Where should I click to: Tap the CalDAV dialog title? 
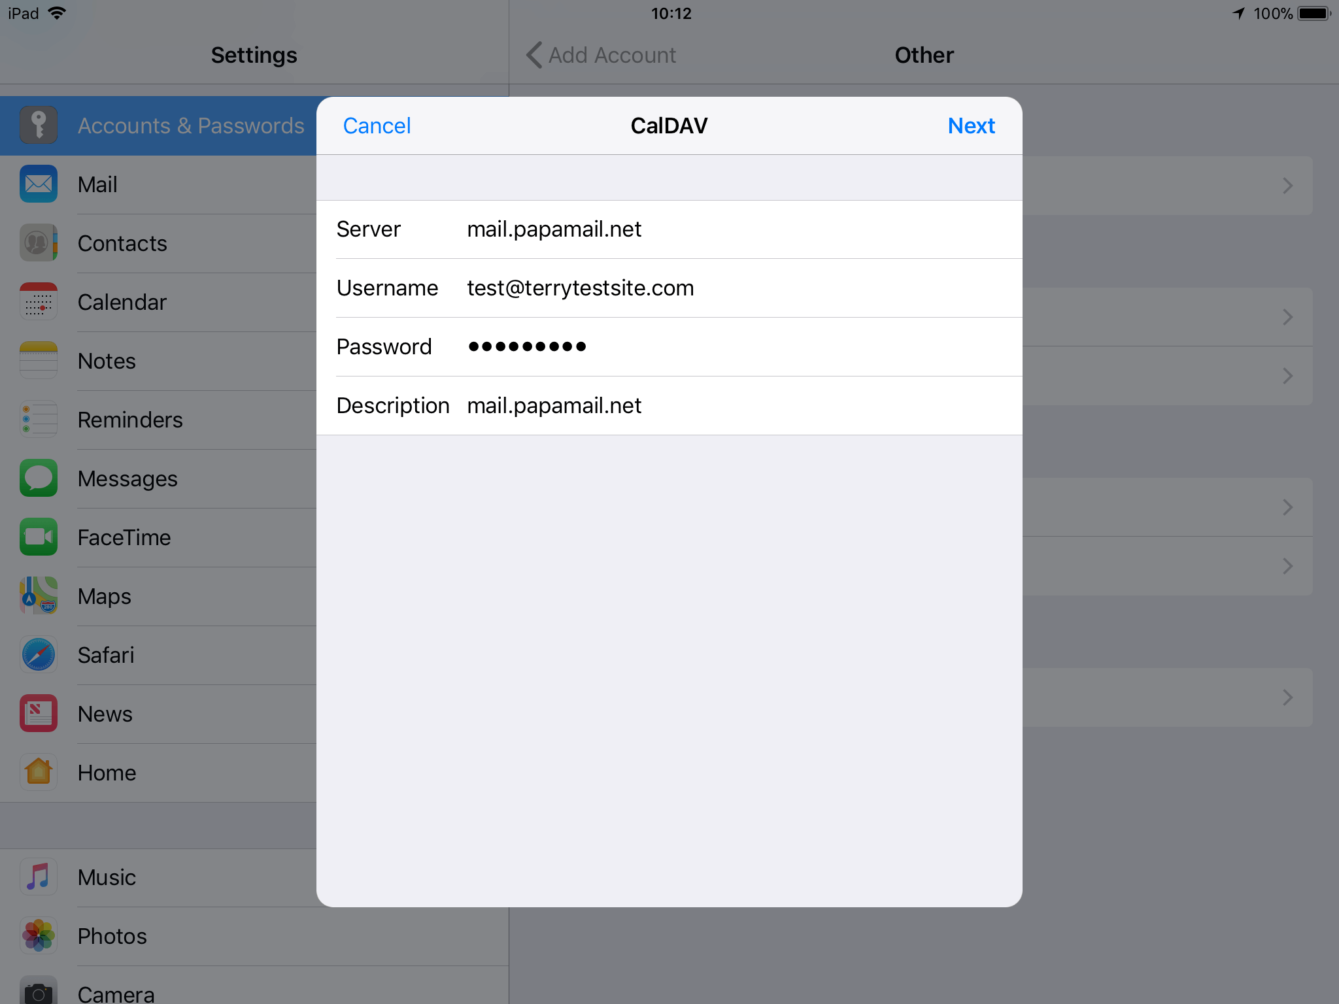(669, 125)
